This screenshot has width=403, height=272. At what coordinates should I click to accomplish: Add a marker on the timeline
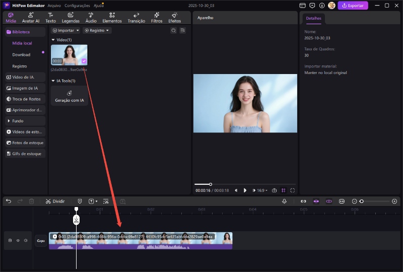click(80, 201)
